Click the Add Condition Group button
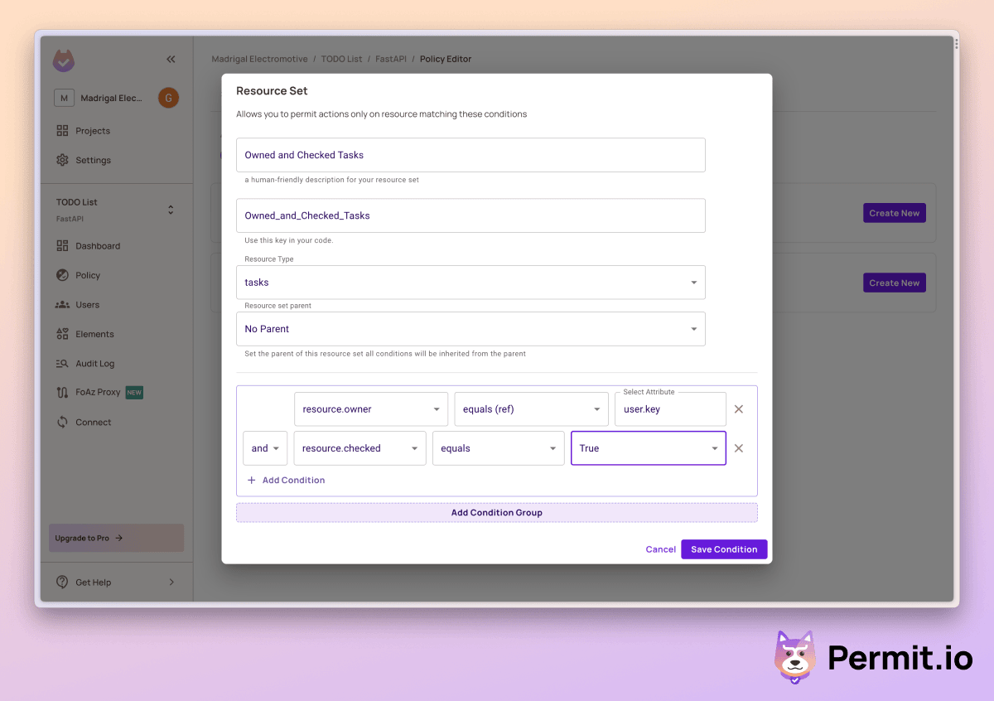 [496, 513]
